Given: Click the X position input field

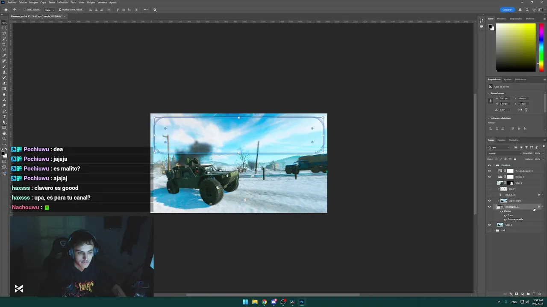Looking at the screenshot, I should 523,98.
